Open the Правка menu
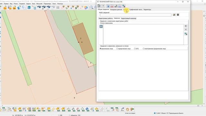This screenshot has height=116, width=206. click(x=6, y=4)
